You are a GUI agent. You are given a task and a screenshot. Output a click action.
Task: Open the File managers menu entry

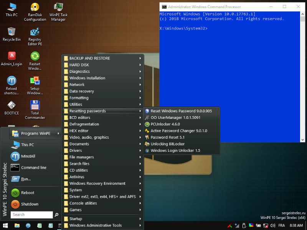click(x=103, y=157)
